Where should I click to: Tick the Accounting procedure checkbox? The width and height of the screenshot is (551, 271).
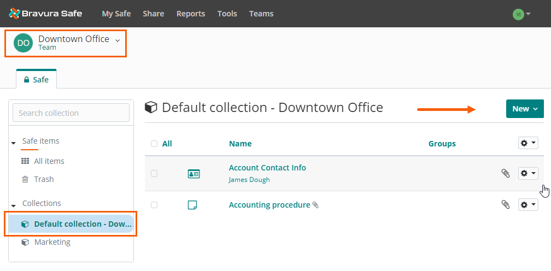[x=154, y=205]
